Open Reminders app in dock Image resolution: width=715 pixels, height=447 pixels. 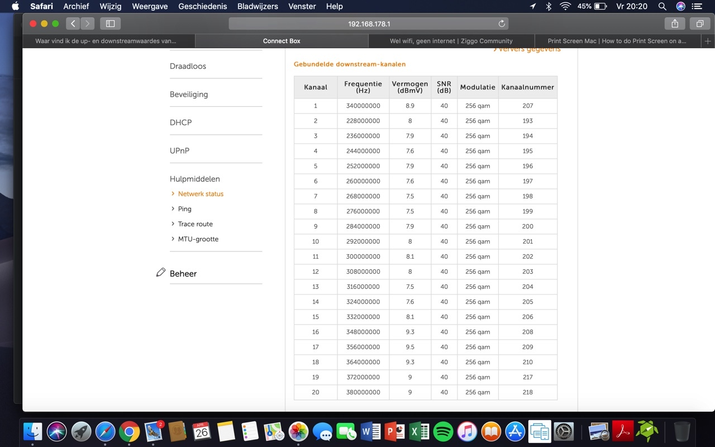[250, 431]
